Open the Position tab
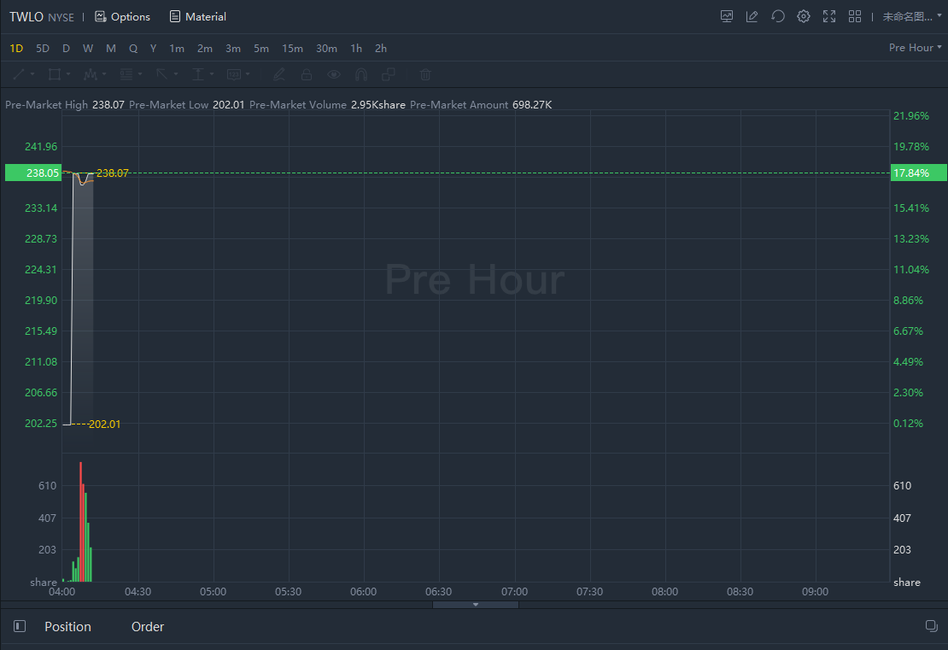 (67, 626)
